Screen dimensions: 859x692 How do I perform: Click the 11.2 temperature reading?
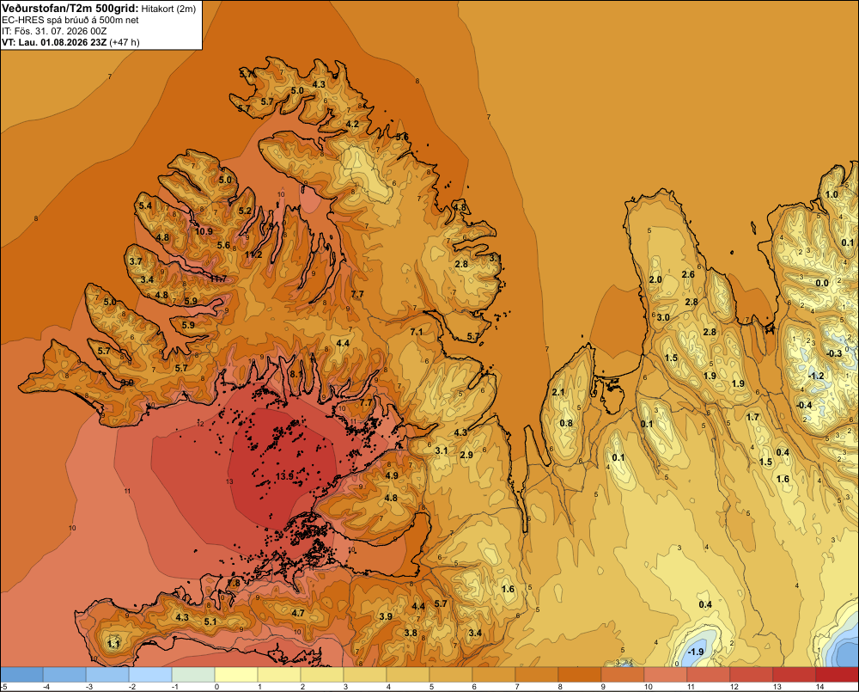click(253, 254)
